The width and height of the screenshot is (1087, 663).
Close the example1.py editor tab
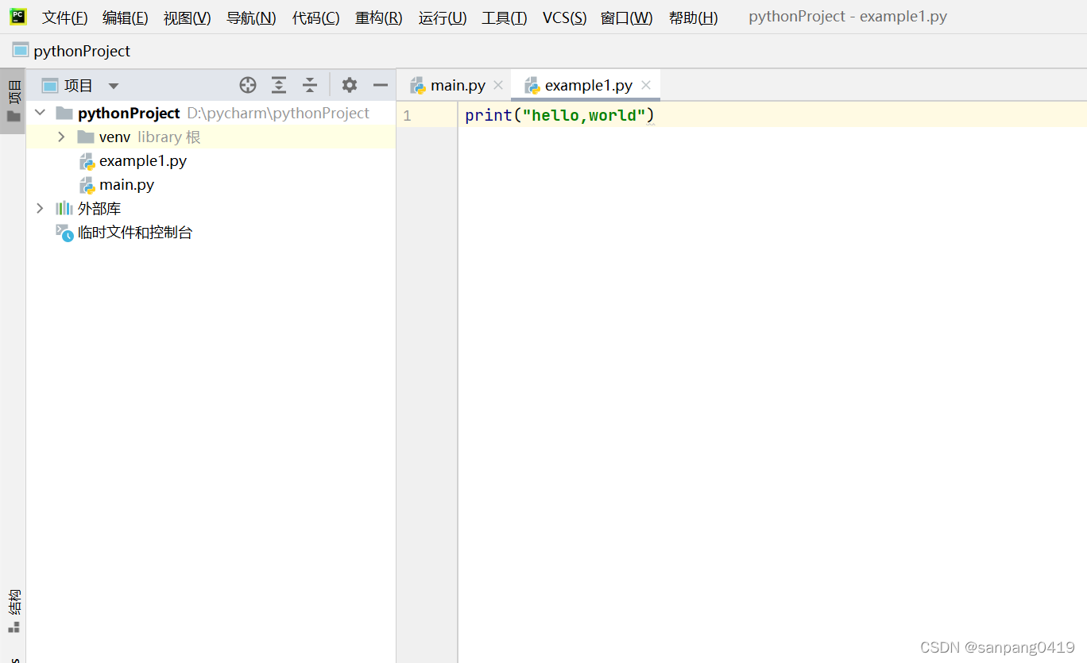point(646,85)
